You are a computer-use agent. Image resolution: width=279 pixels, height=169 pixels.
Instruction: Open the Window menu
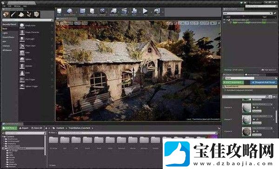(17, 6)
